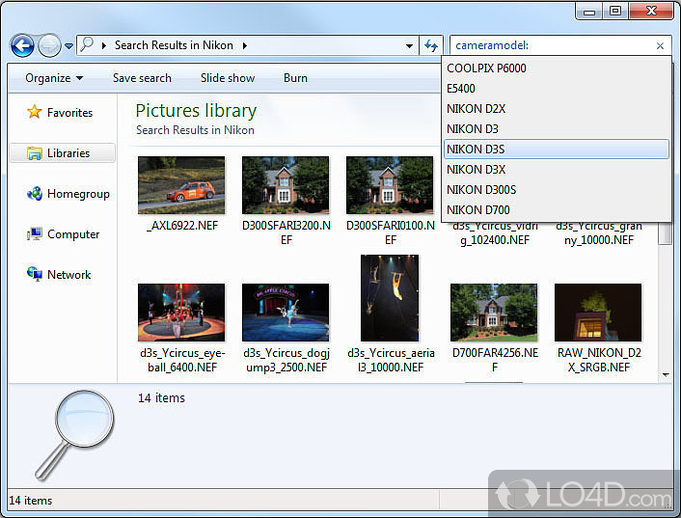This screenshot has height=518, width=681.
Task: Select the _AXL6922.NEF car thumbnail
Action: [x=181, y=185]
